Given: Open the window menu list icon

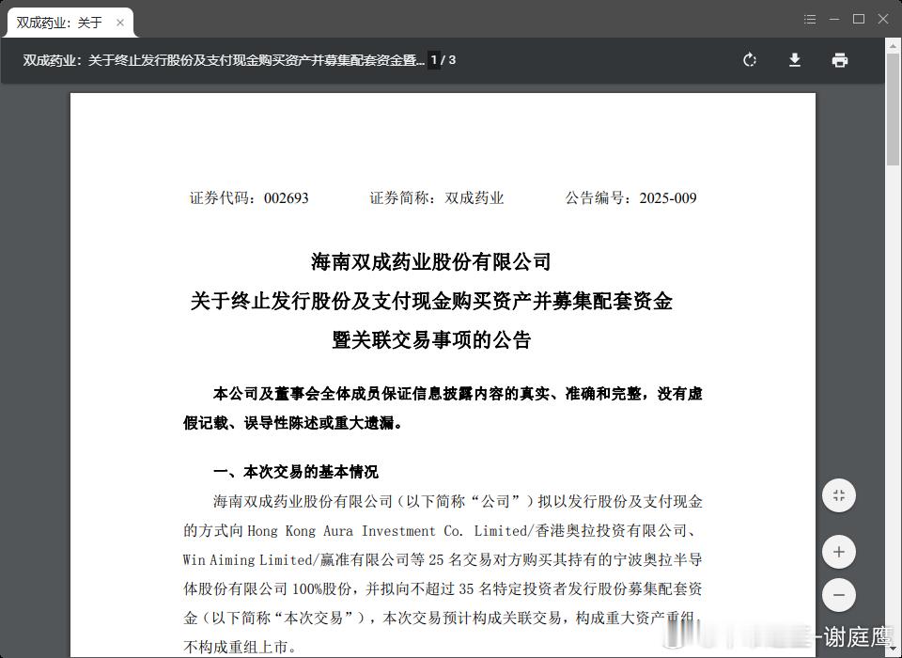Looking at the screenshot, I should click(810, 20).
